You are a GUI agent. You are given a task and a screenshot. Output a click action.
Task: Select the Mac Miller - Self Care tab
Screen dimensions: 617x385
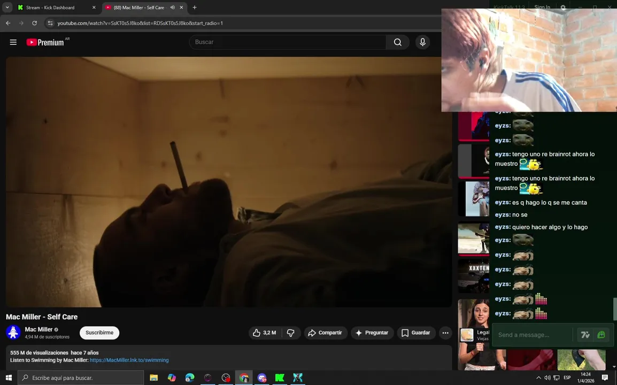tap(138, 7)
